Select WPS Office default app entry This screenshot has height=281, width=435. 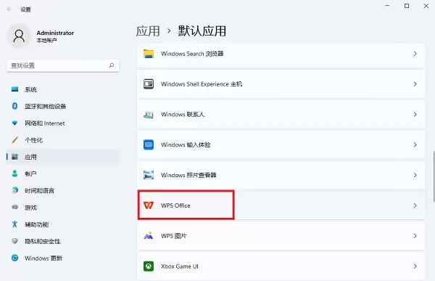[281, 205]
